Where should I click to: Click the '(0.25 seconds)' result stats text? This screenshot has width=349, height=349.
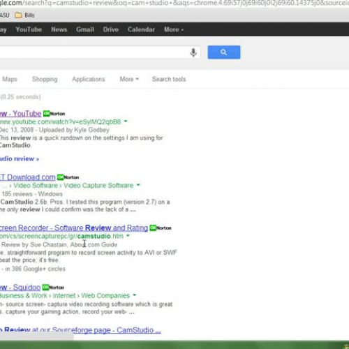[20, 97]
